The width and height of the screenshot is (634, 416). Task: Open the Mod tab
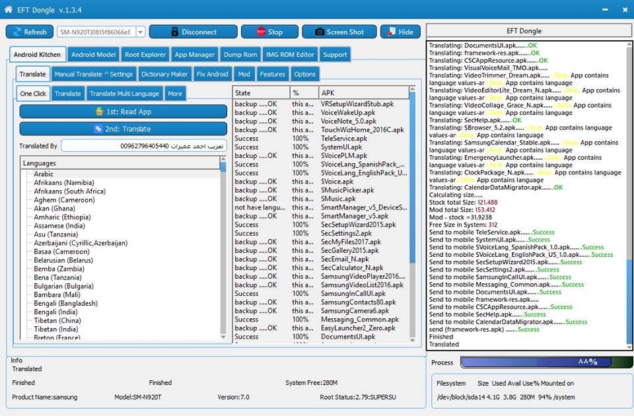coord(244,75)
